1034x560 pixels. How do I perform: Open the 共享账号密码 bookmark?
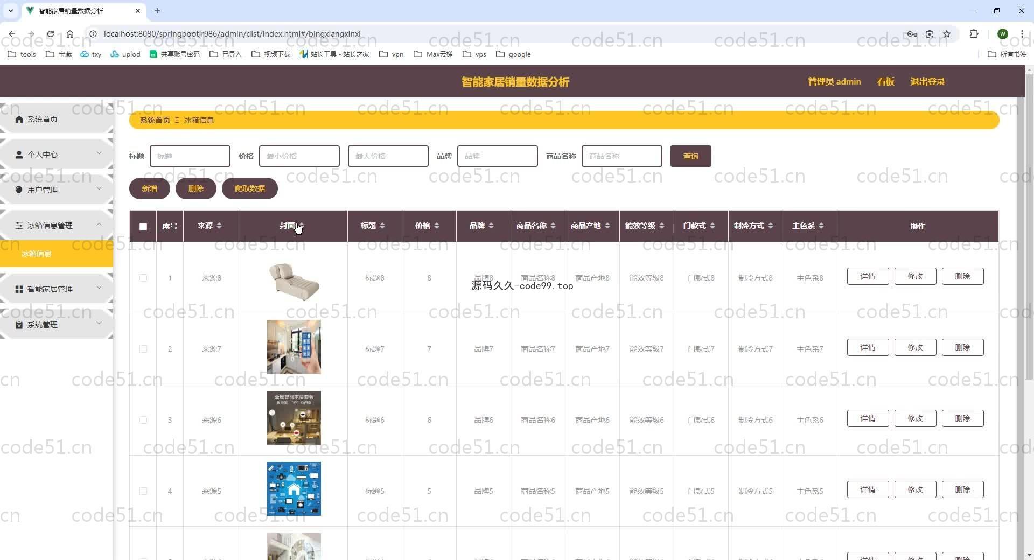(174, 54)
